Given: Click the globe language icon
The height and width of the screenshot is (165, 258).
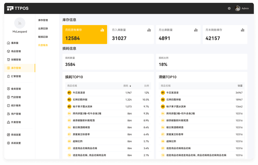Looking at the screenshot, I should point(229,8).
